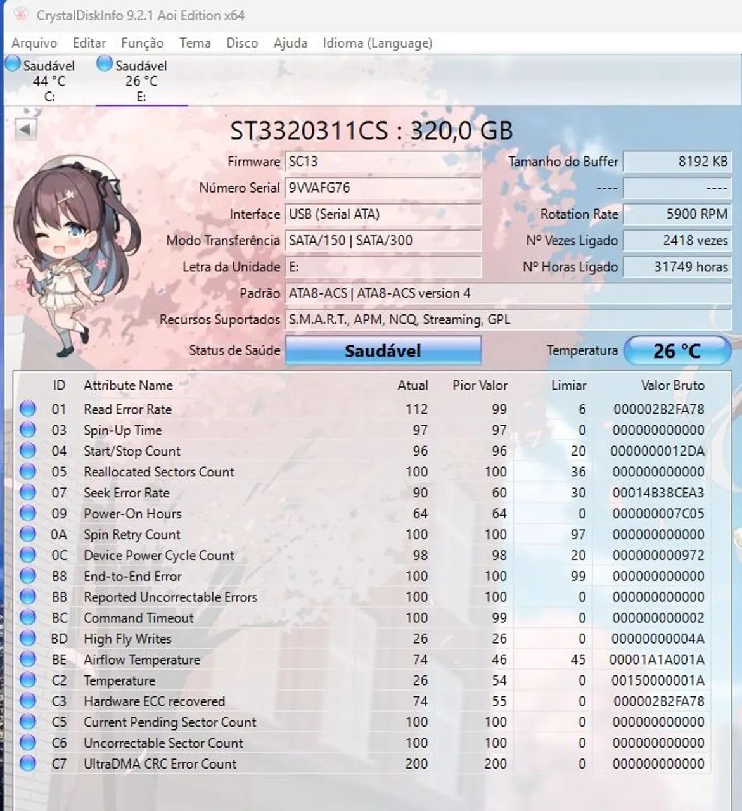Click status orb of Hardware ECC recovered row
Viewport: 742px width, 811px height.
(28, 701)
